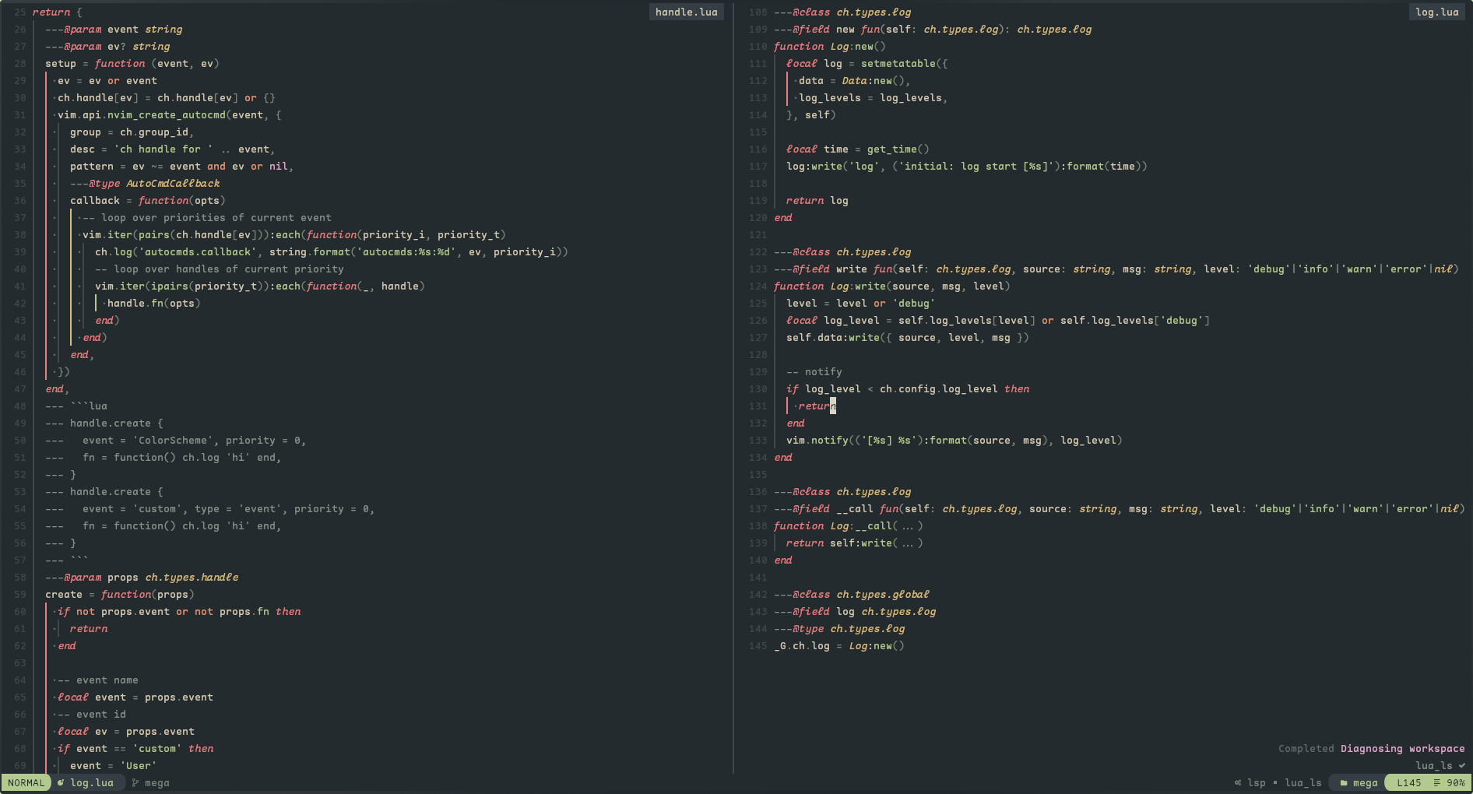Click 'ch.types.handle' param annotation on line 58
The height and width of the screenshot is (794, 1473).
[192, 577]
